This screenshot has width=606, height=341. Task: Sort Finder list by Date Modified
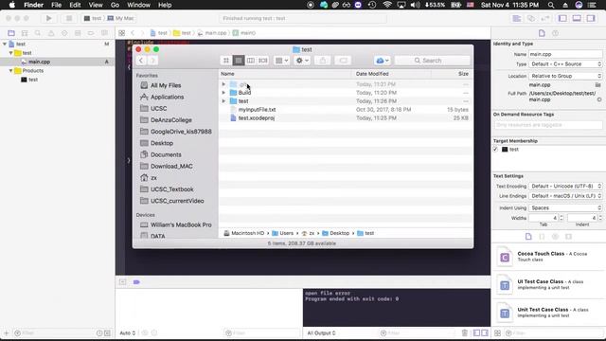372,74
